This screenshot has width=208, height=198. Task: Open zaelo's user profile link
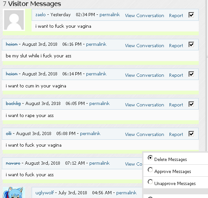pyautogui.click(x=40, y=15)
